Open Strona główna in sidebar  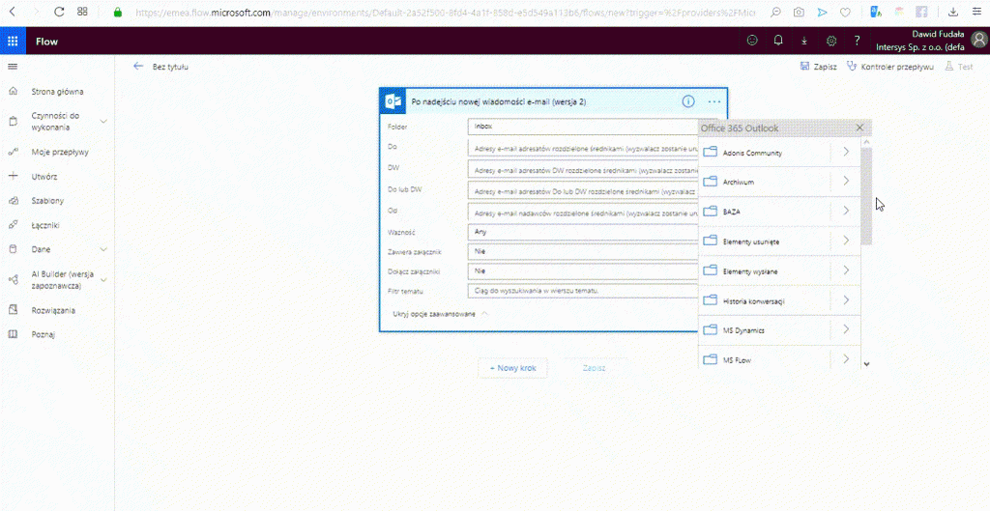(57, 92)
